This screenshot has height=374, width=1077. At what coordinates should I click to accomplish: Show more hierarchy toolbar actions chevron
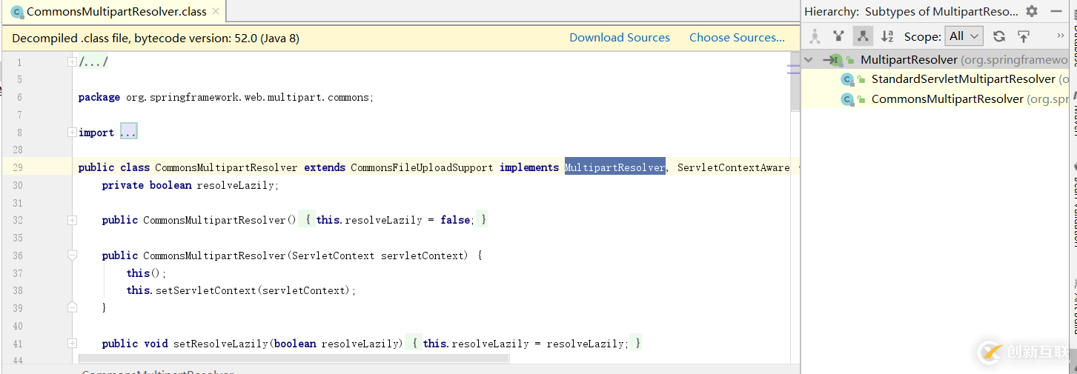[1060, 36]
